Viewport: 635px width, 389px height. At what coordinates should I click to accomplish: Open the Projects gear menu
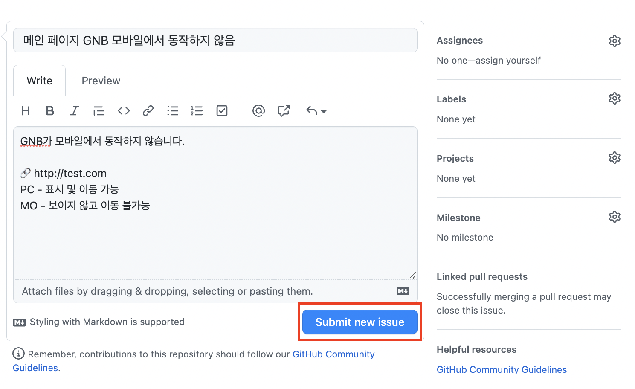(615, 158)
